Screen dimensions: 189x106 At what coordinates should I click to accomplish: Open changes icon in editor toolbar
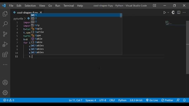pyautogui.click(x=173, y=12)
